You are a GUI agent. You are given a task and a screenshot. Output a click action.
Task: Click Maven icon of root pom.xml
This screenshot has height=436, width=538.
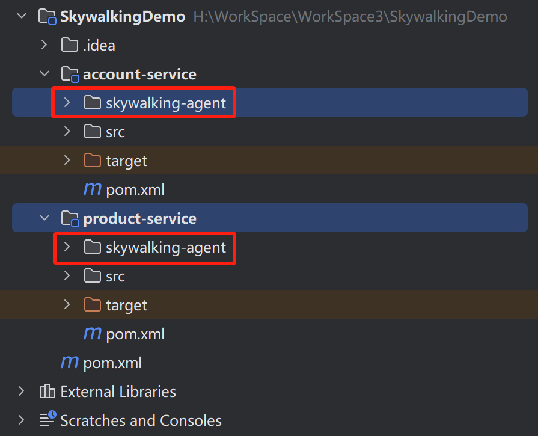point(70,362)
